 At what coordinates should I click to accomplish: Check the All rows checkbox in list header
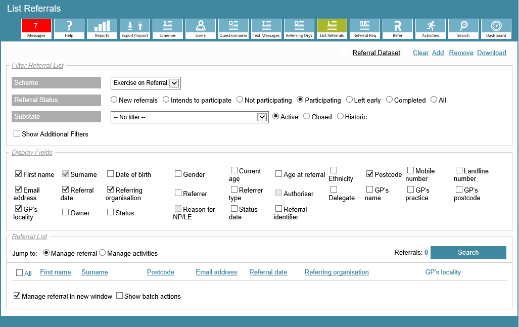(20, 273)
